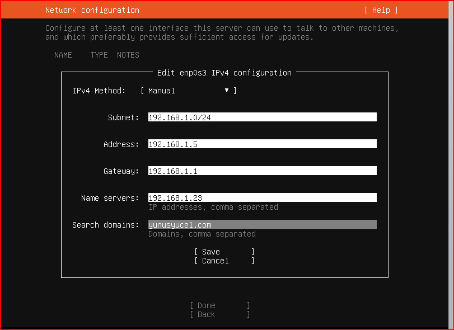Click the 'Domains, comma separated' hint
Image resolution: width=454 pixels, height=330 pixels.
pos(202,234)
